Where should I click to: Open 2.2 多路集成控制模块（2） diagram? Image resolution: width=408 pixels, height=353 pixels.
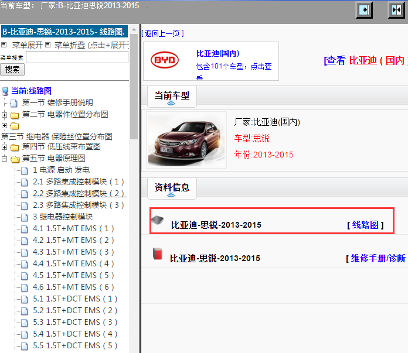(79, 193)
